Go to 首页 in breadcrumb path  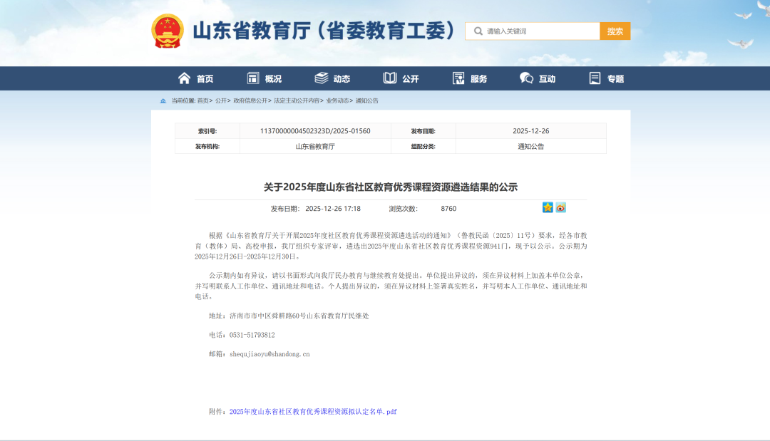203,100
